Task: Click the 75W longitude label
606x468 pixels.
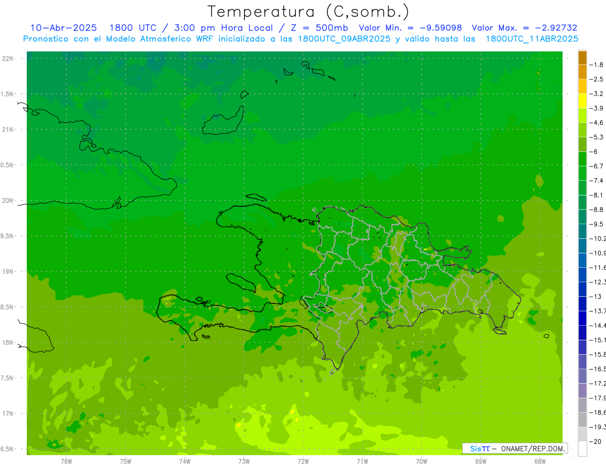Action: coord(126,461)
